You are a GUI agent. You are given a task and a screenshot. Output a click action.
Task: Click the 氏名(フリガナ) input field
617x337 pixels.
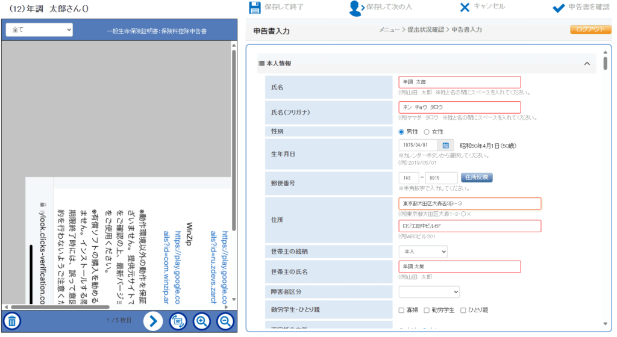[459, 107]
